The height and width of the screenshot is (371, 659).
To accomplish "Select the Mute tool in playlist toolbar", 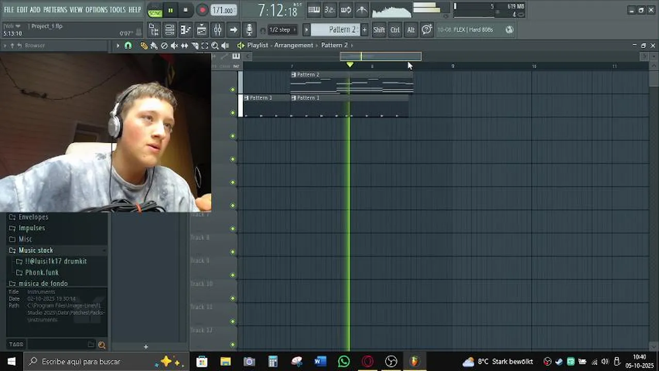I will pyautogui.click(x=174, y=45).
